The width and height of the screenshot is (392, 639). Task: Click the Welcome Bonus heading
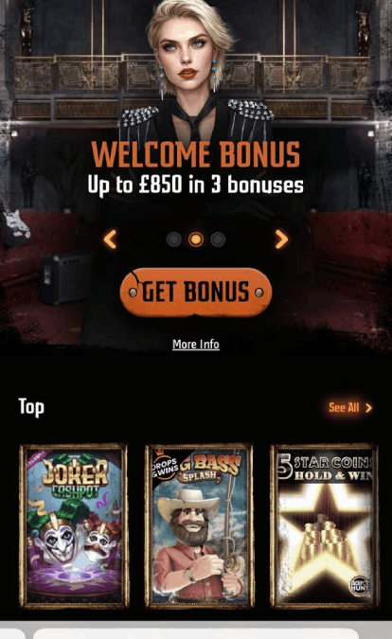[x=196, y=154]
